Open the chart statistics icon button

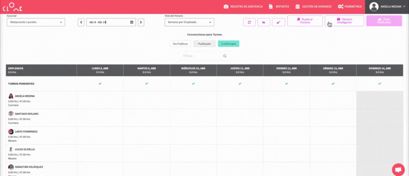264,22
